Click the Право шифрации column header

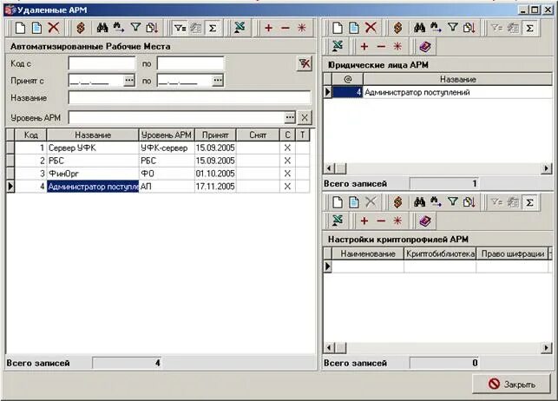tap(513, 253)
